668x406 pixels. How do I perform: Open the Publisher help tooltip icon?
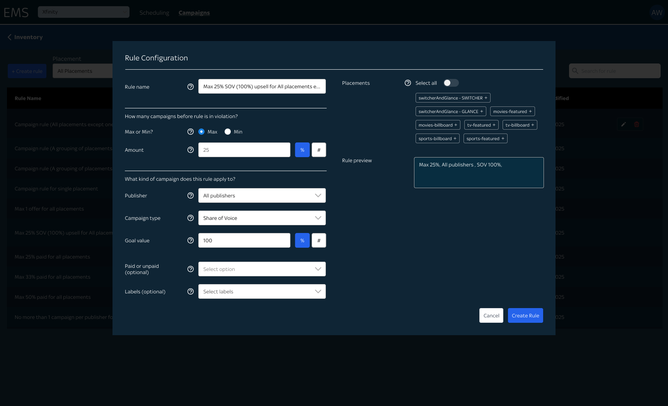(191, 195)
